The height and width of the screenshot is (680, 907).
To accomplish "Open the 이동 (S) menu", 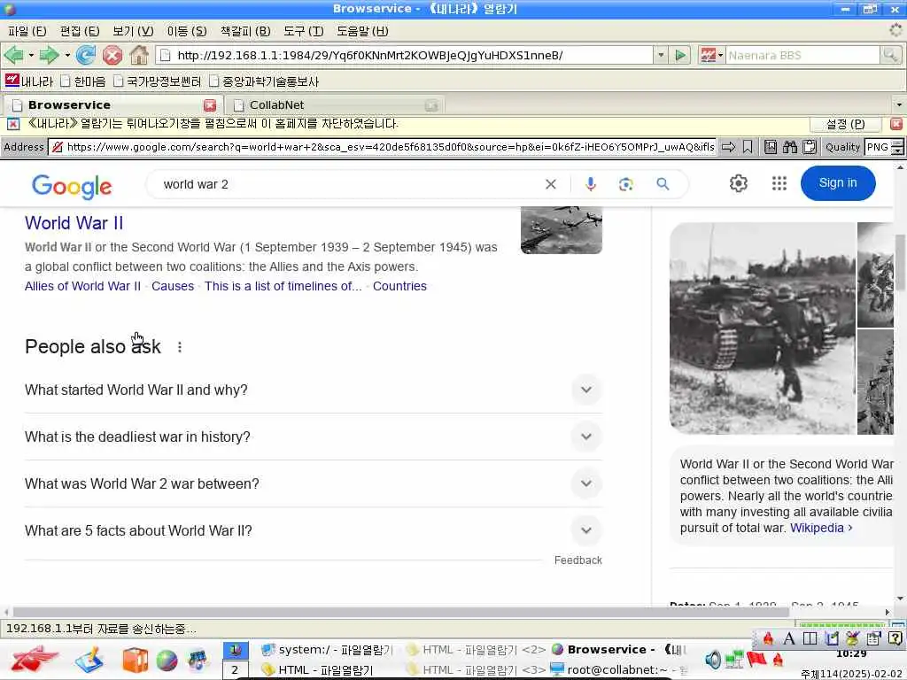I will click(187, 31).
